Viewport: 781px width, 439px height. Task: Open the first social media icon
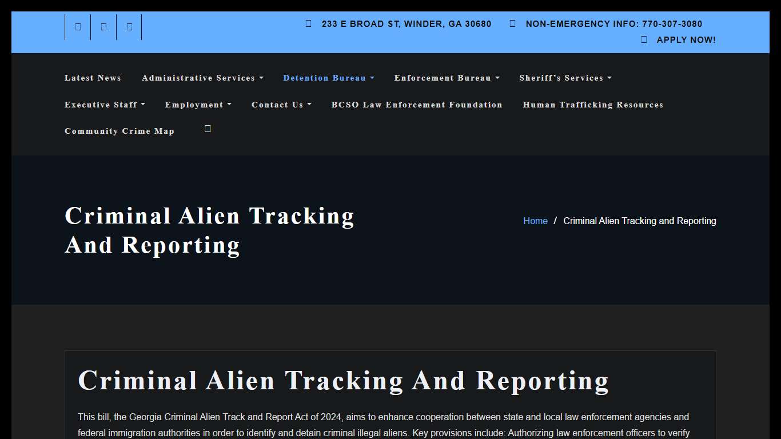pos(78,26)
